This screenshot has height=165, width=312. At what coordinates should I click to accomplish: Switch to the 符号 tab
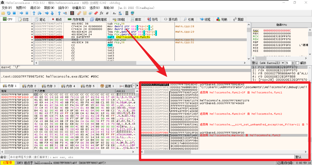(x=153, y=19)
